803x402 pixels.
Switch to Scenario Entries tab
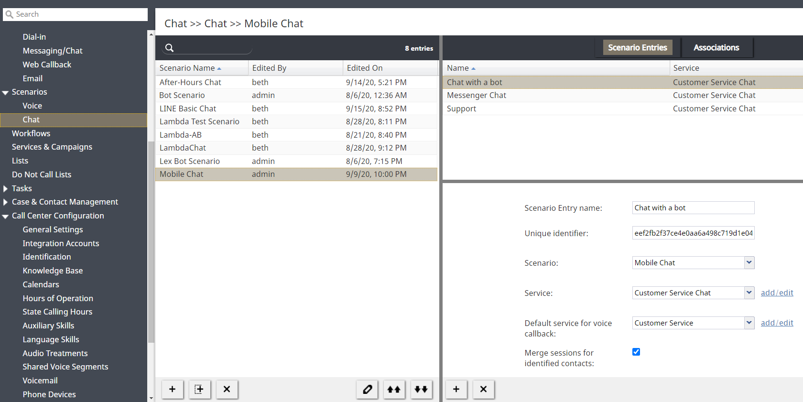coord(638,47)
